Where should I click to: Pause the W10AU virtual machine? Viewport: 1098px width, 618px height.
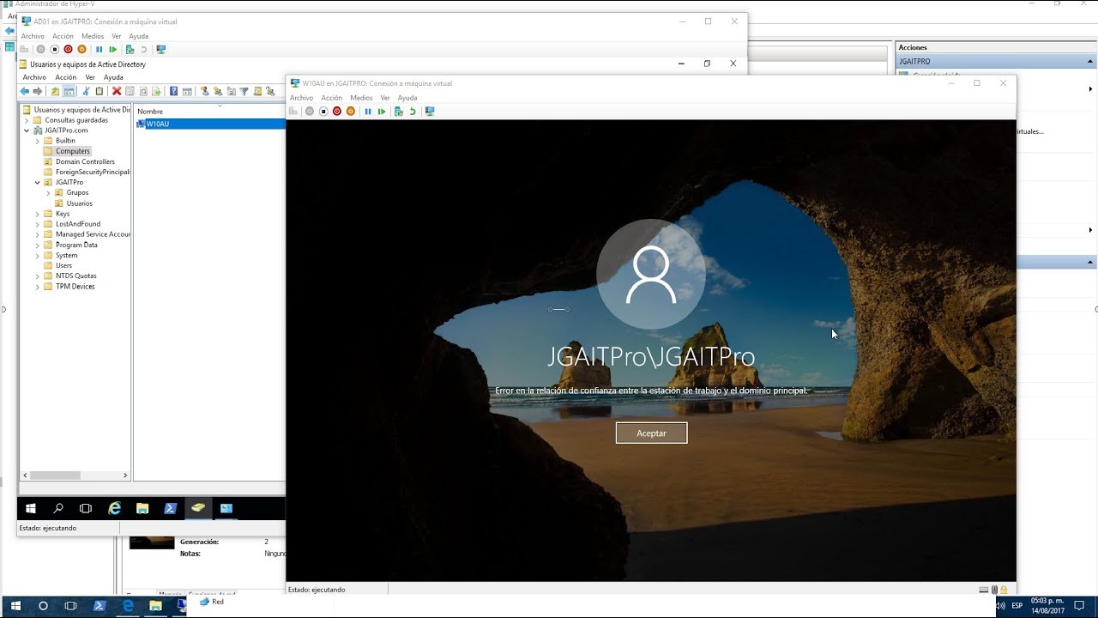[x=368, y=112]
